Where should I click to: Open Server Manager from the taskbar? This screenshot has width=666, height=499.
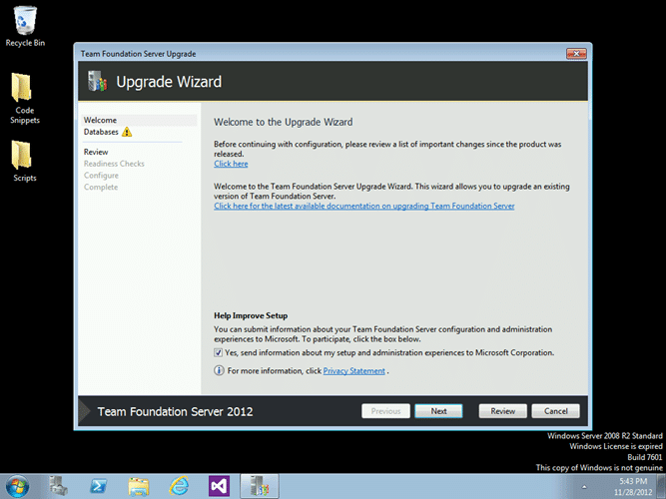(x=58, y=486)
